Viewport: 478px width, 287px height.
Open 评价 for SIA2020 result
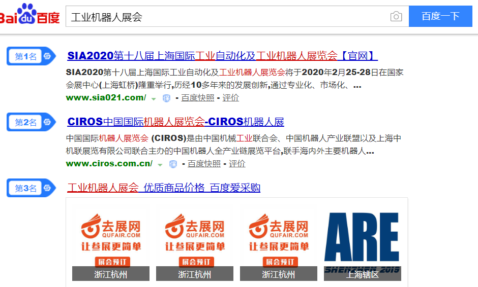tap(230, 98)
